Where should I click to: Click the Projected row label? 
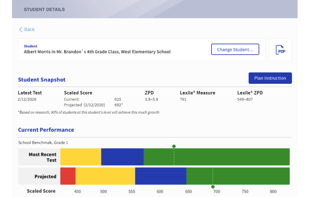(45, 176)
